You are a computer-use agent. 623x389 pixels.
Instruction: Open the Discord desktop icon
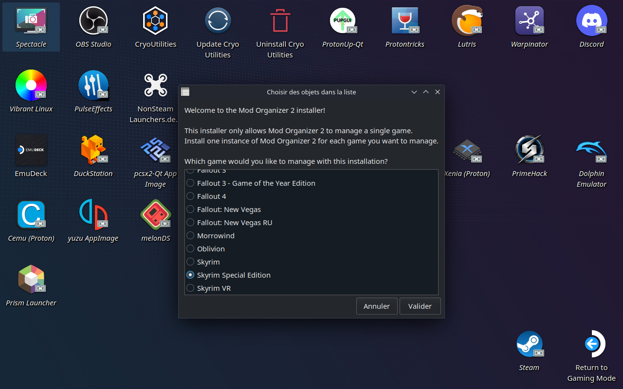(x=592, y=20)
